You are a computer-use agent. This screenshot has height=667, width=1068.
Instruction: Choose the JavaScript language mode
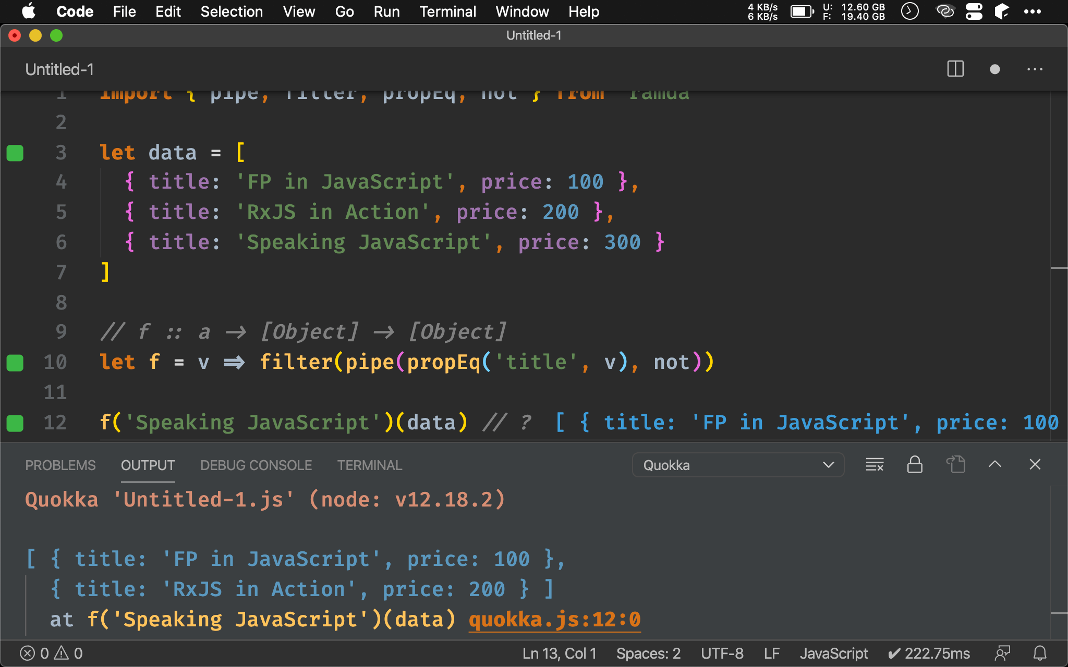(x=834, y=653)
